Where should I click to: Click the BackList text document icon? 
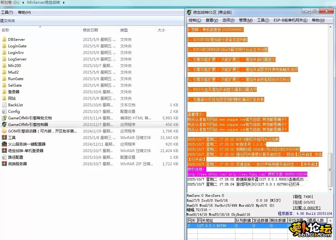pos(4,105)
